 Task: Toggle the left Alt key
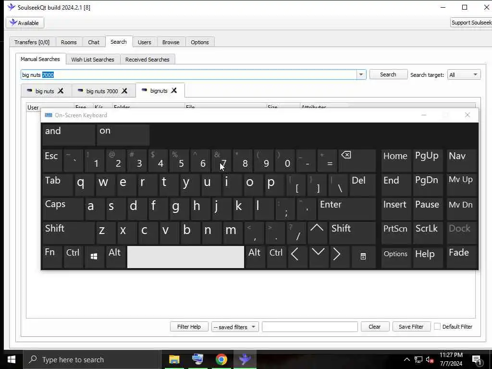tap(115, 257)
